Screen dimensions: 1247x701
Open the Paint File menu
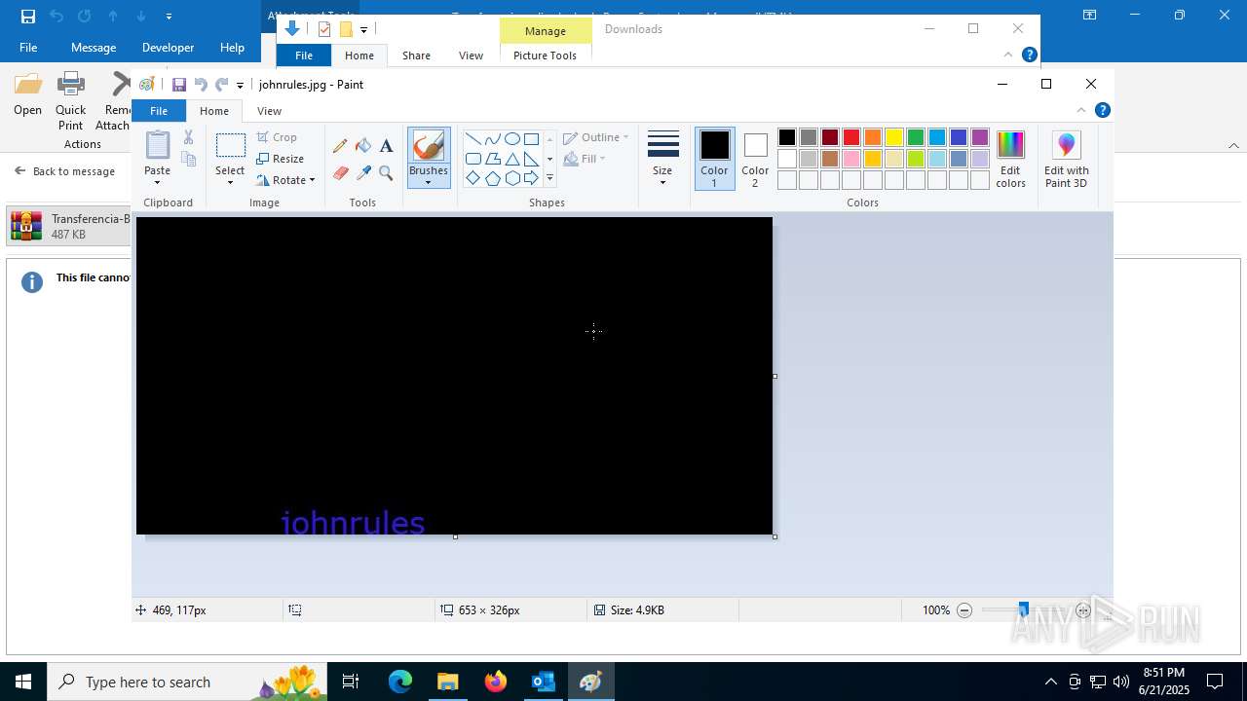coord(159,111)
